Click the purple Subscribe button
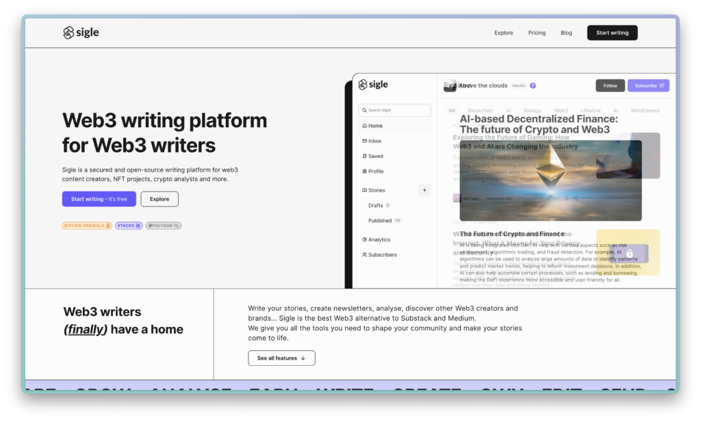Screen dimensions: 701x422 point(648,85)
